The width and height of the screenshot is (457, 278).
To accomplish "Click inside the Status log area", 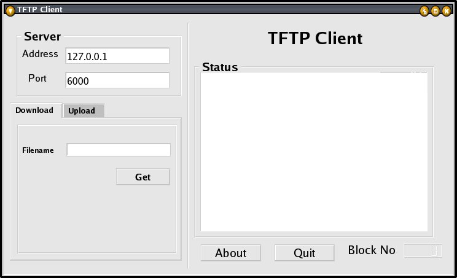I will [x=314, y=152].
